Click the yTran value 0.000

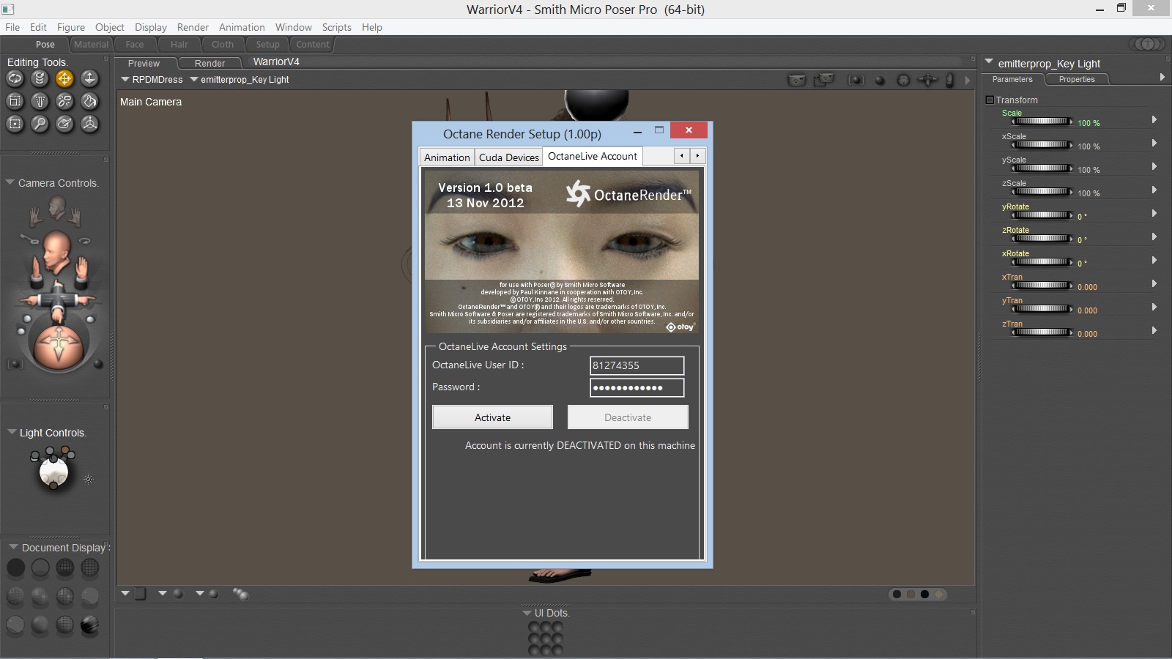(1087, 310)
